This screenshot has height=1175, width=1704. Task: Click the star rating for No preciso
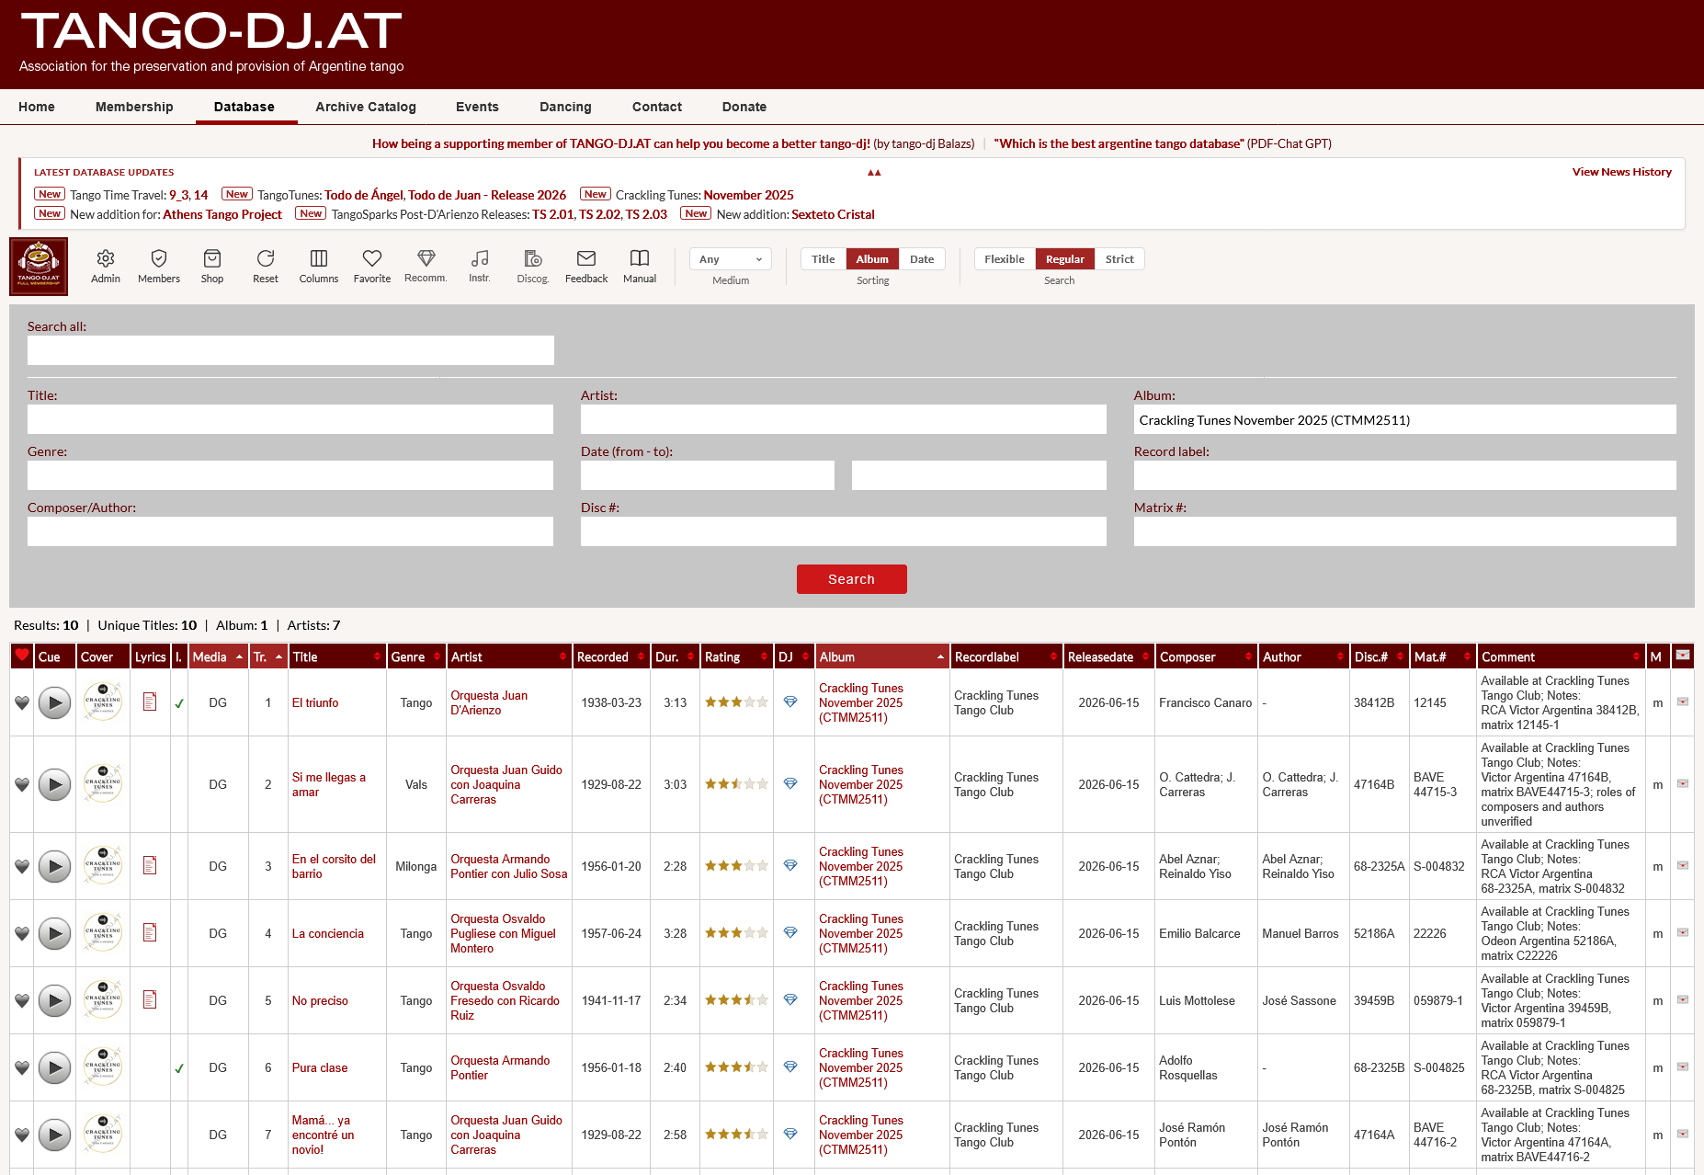(x=736, y=1000)
